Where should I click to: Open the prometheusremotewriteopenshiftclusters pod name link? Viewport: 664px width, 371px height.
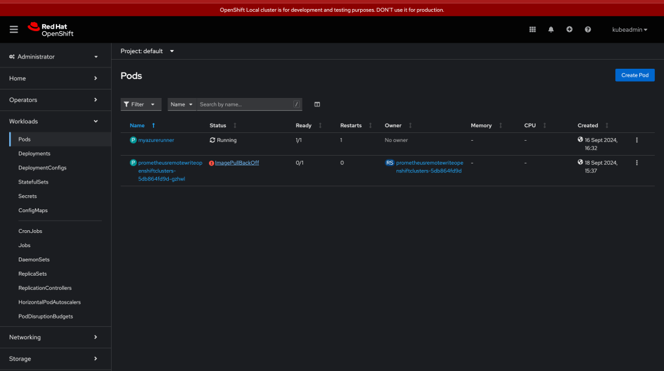170,171
